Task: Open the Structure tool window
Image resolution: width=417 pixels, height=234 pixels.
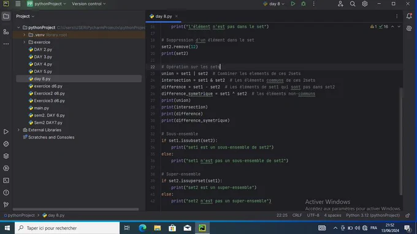Action: tap(6, 32)
